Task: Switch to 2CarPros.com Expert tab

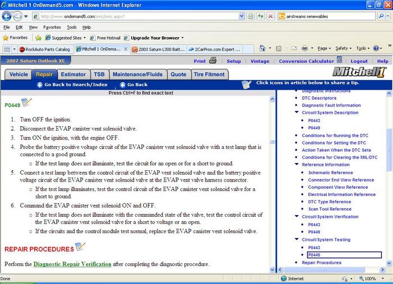Action: 215,49
